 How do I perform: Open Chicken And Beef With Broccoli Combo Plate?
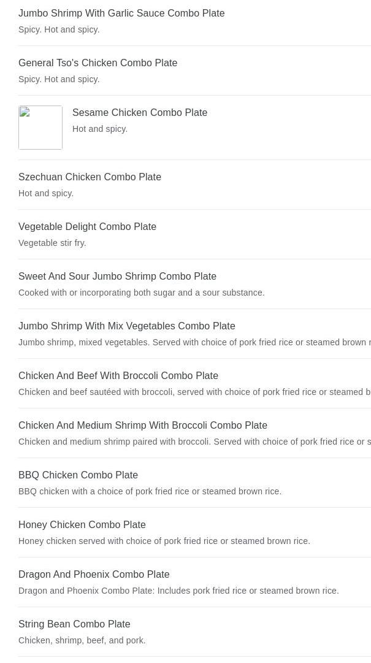[x=118, y=375]
